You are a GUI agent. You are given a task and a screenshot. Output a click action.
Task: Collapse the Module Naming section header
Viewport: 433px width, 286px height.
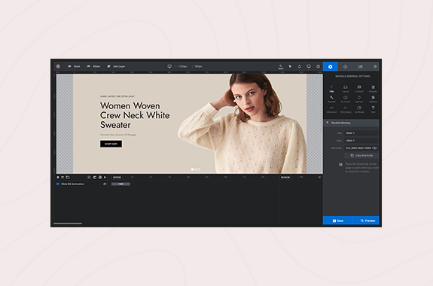(x=351, y=123)
